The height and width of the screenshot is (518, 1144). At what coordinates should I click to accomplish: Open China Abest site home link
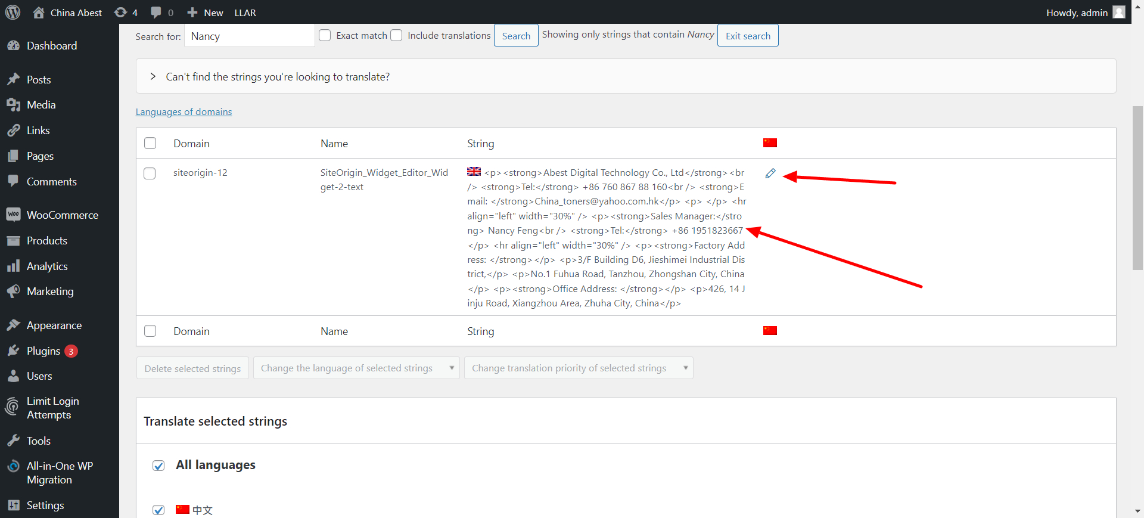[67, 13]
